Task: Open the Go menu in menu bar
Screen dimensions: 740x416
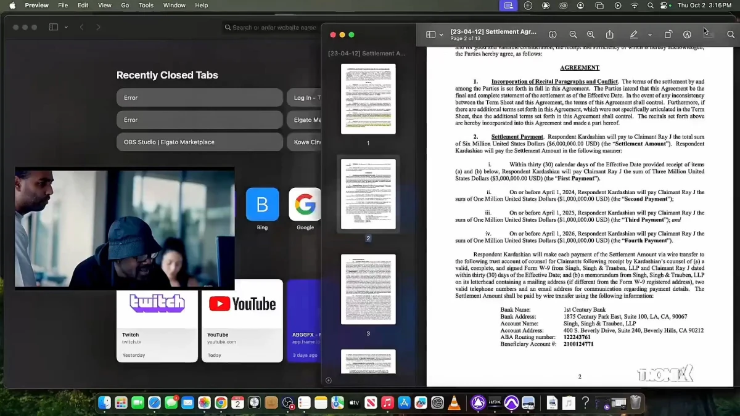Action: point(125,6)
